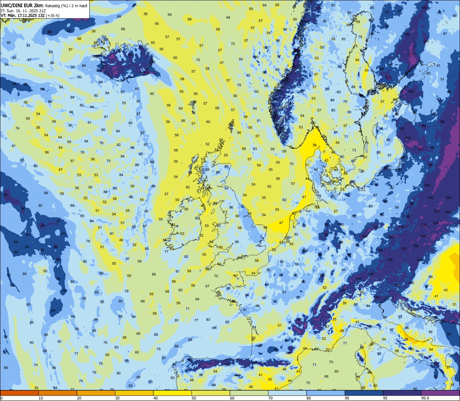Click the 40–50 bright yellow legend swatch

click(x=172, y=393)
